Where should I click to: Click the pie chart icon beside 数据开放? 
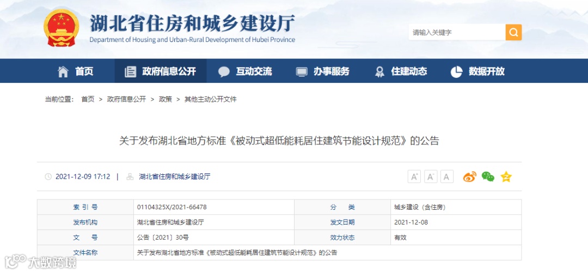[456, 71]
